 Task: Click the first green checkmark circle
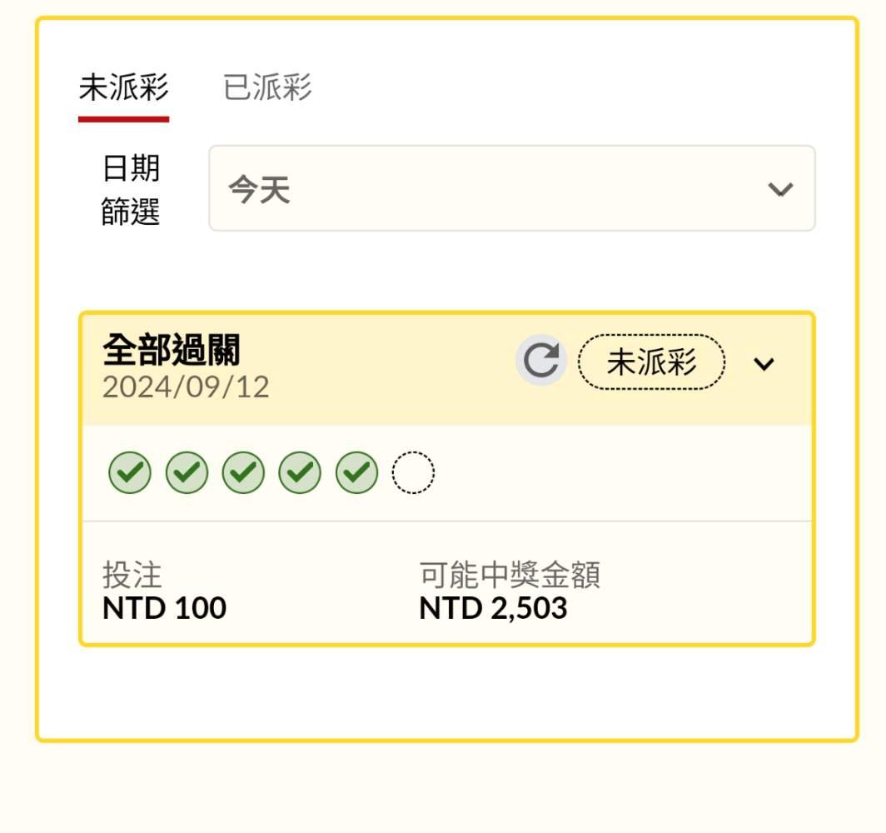point(130,473)
